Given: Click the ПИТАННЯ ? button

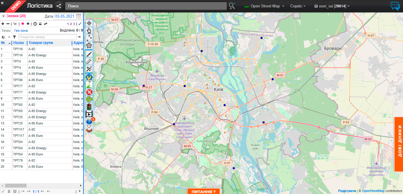Looking at the screenshot, I should [x=204, y=191].
